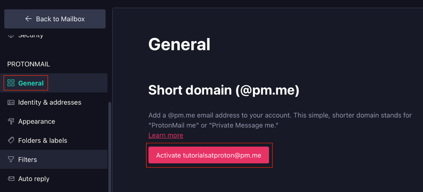Navigate to the Filters settings

(27, 160)
